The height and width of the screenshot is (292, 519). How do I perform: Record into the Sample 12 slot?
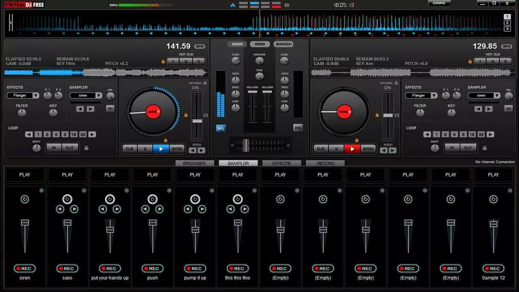(x=493, y=268)
